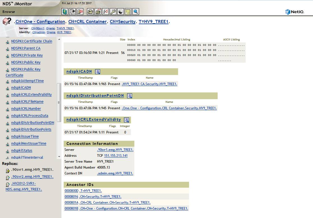The width and height of the screenshot is (313, 218).
Task: Open ndspkiTimeInterval attribute link
Action: [27, 157]
